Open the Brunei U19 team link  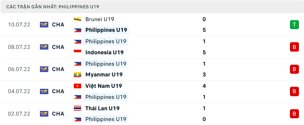click(100, 19)
